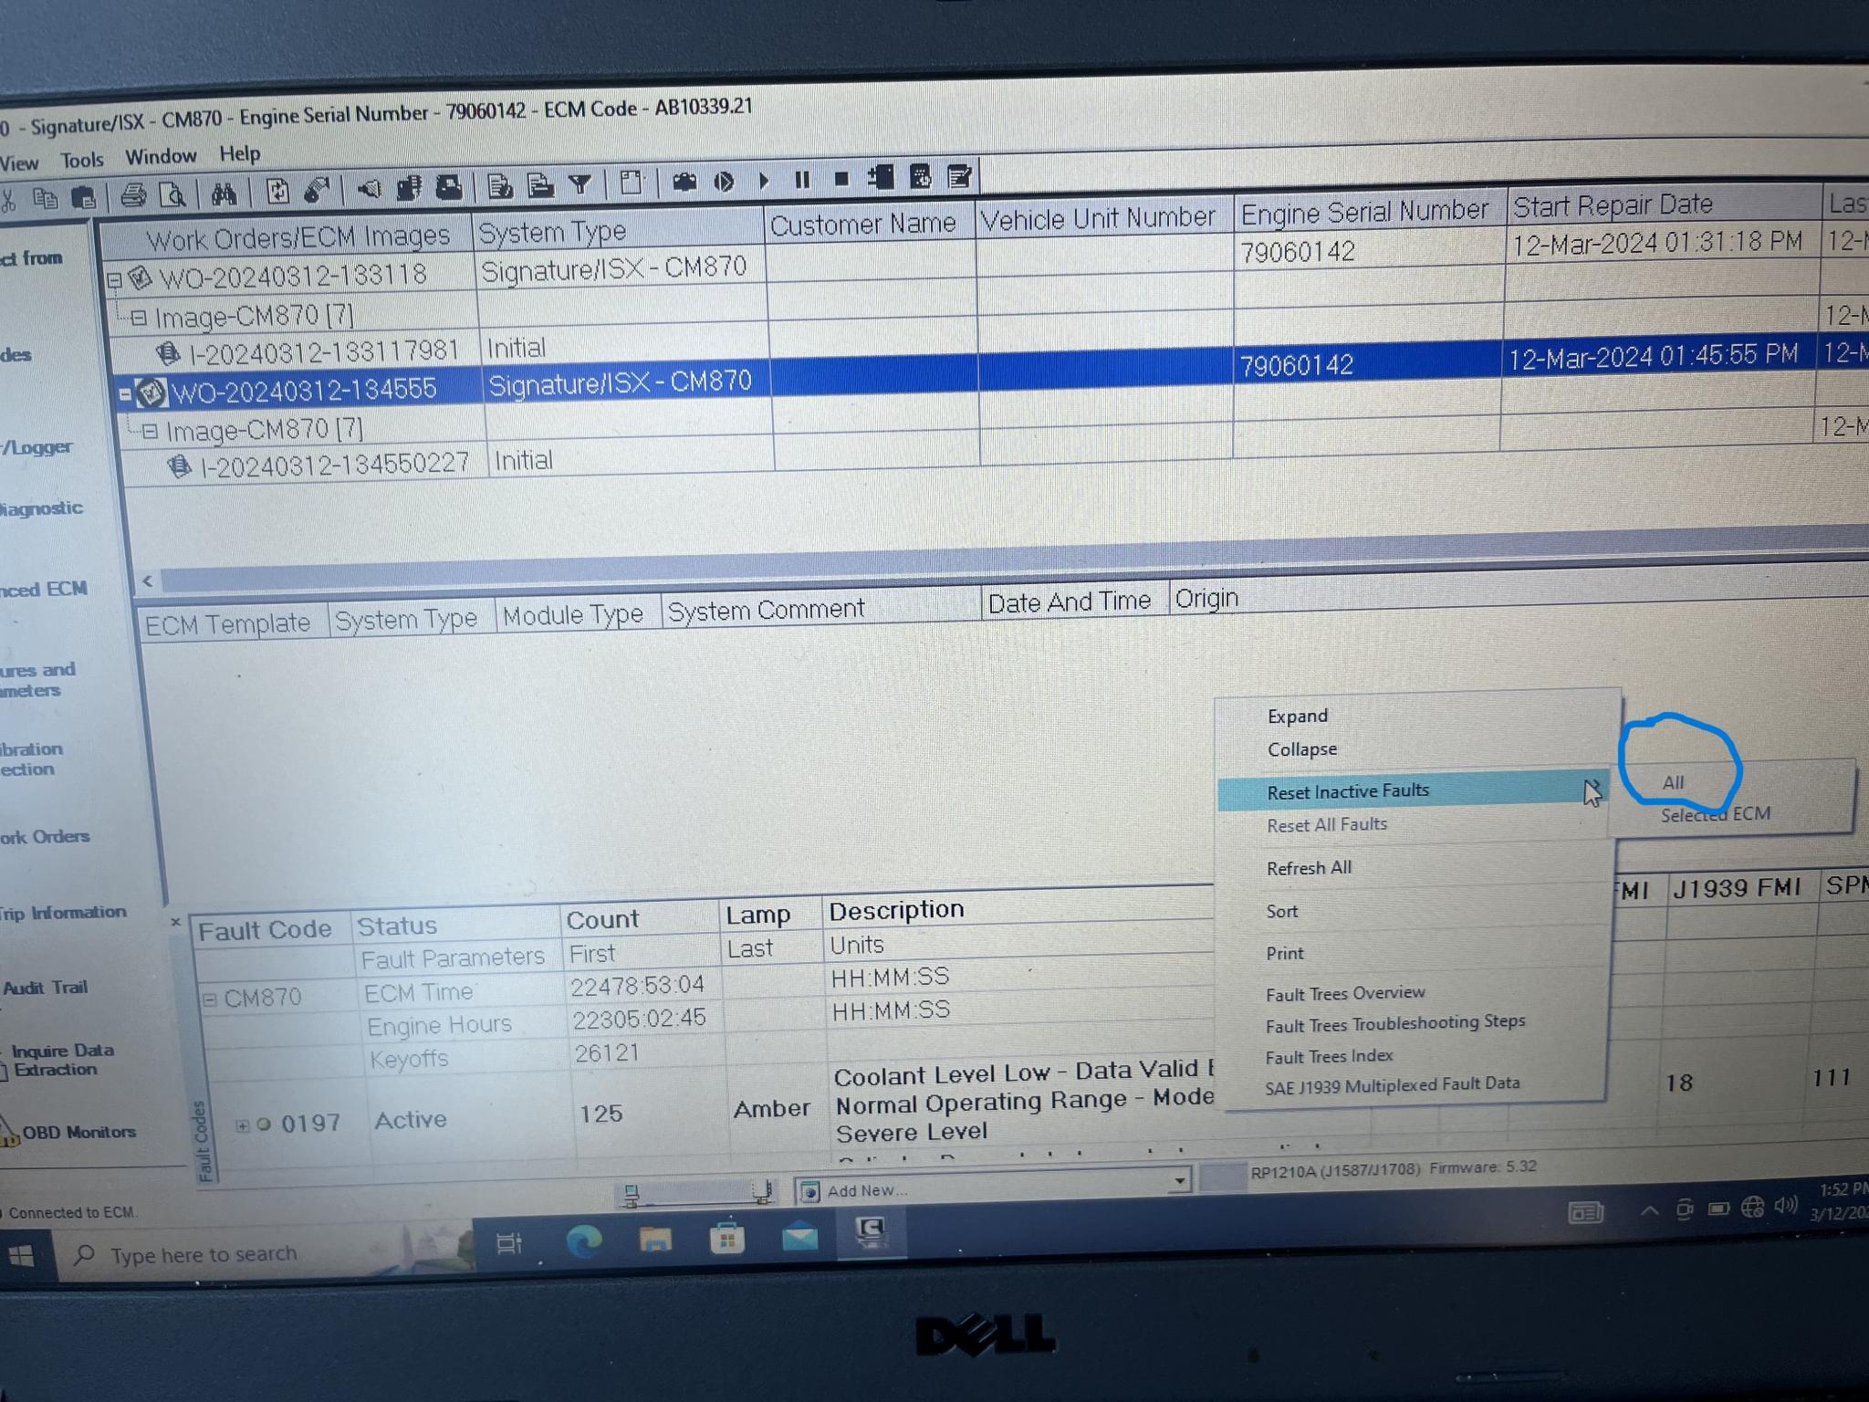
Task: Click the Paste clipboard toolbar icon
Action: pyautogui.click(x=83, y=197)
